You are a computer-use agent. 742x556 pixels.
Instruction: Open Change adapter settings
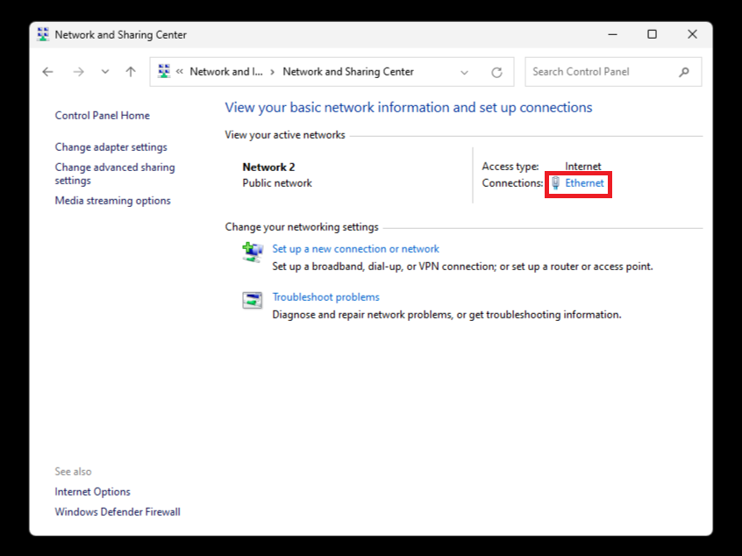click(111, 147)
